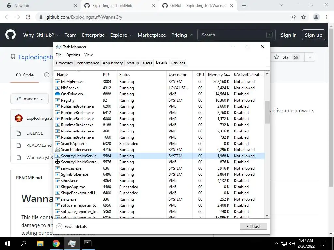Switch to the Performance tab

pyautogui.click(x=88, y=63)
